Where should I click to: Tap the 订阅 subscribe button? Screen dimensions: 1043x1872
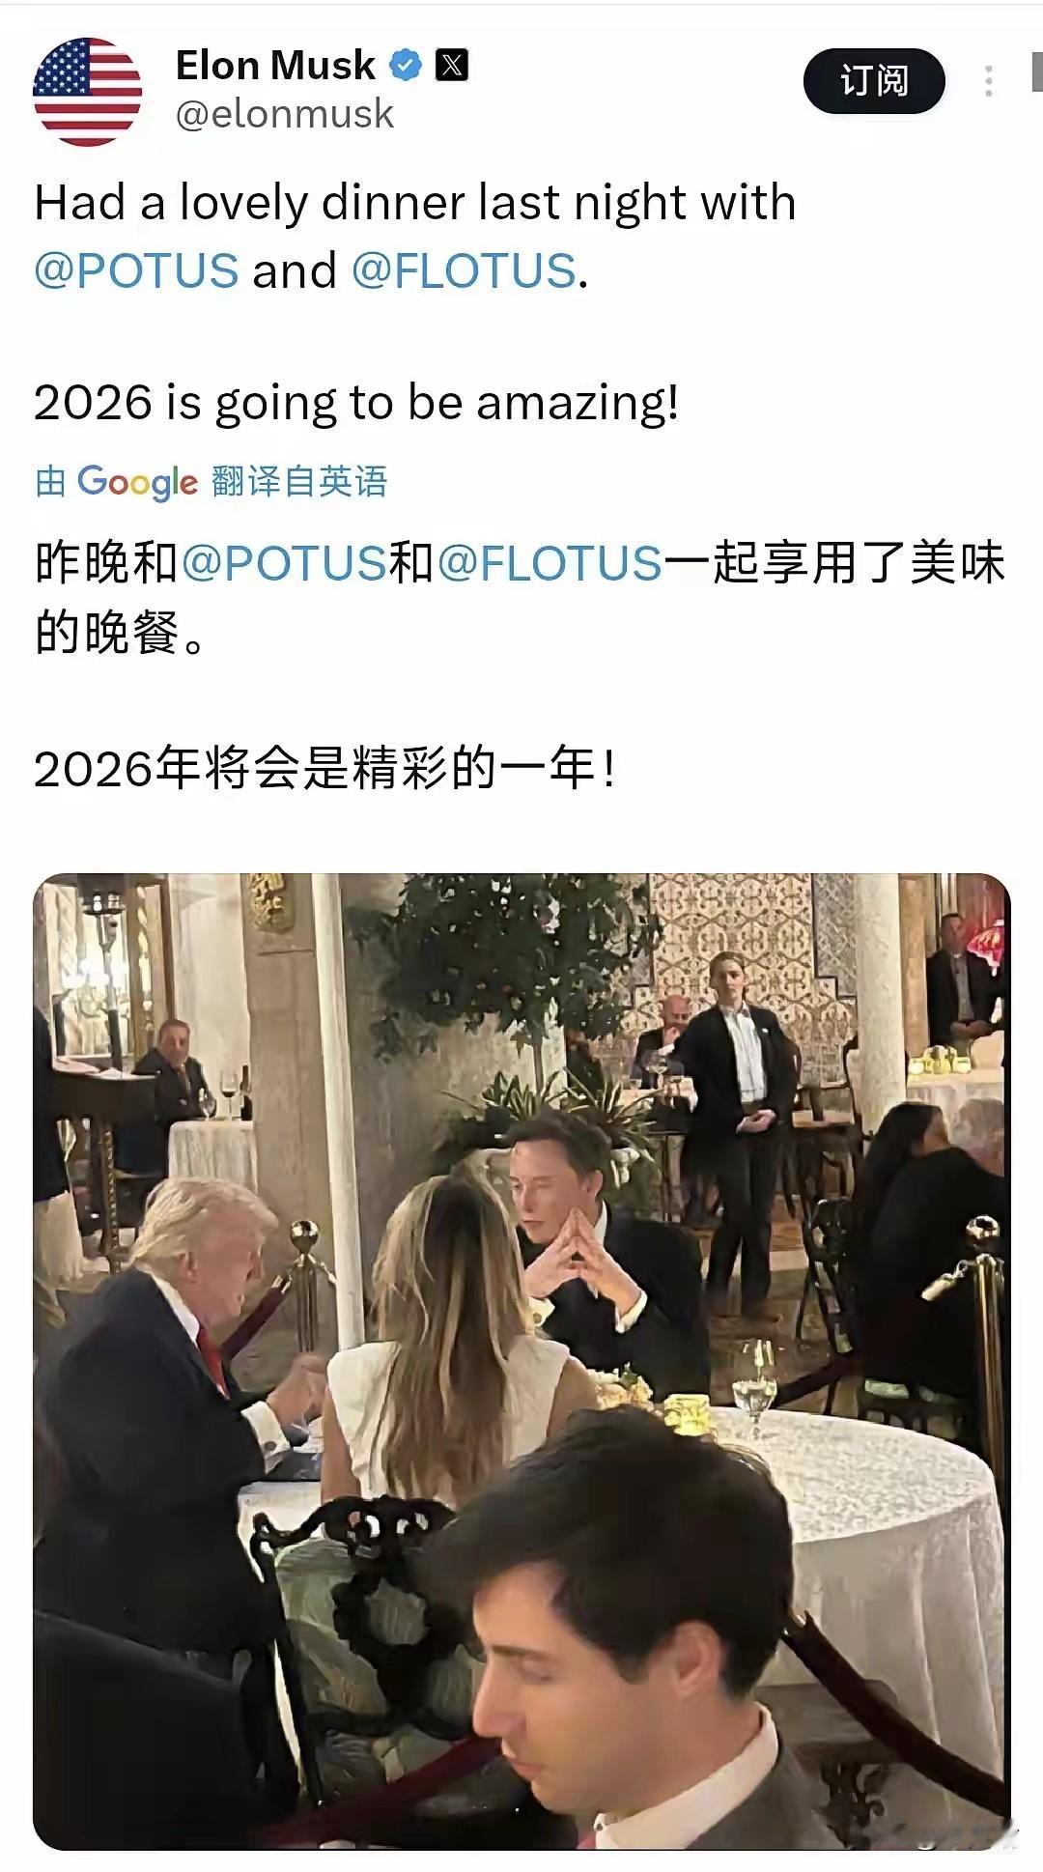coord(874,81)
